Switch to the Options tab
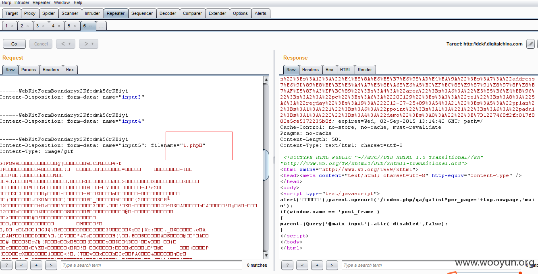This screenshot has width=538, height=274. pyautogui.click(x=240, y=13)
